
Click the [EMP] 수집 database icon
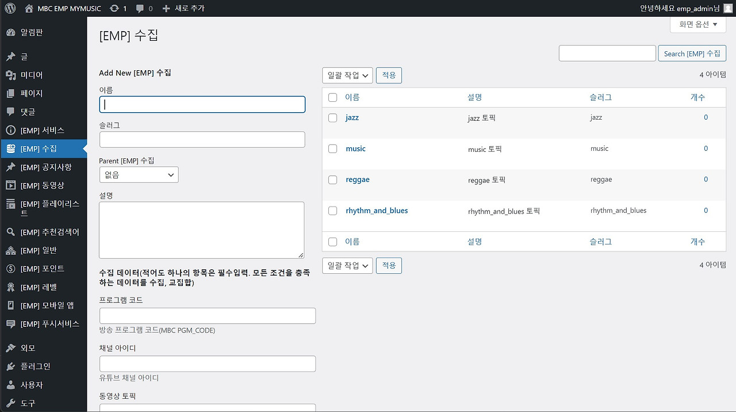point(10,148)
